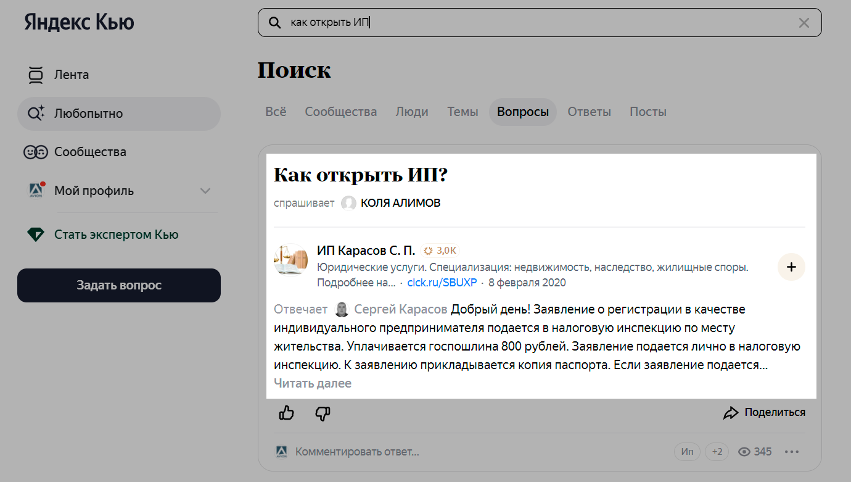Click the green diamond expert icon

click(36, 235)
